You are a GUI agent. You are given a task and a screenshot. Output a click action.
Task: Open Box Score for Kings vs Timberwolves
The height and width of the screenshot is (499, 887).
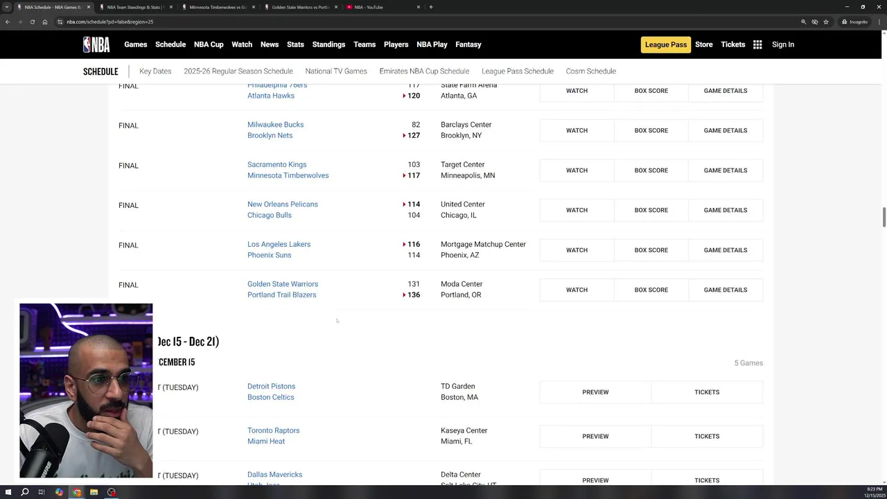click(651, 170)
